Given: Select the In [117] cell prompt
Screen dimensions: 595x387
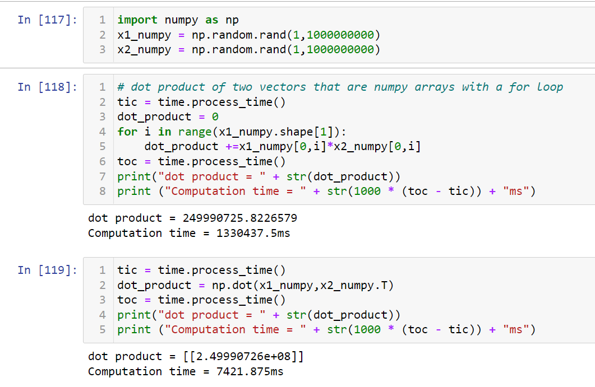Looking at the screenshot, I should 47,20.
